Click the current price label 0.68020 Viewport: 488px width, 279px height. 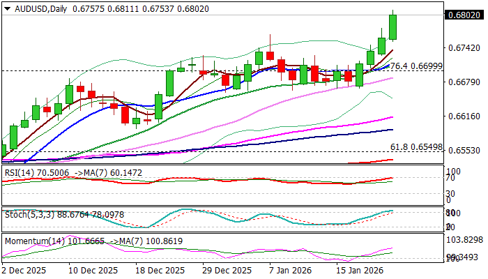tap(464, 15)
